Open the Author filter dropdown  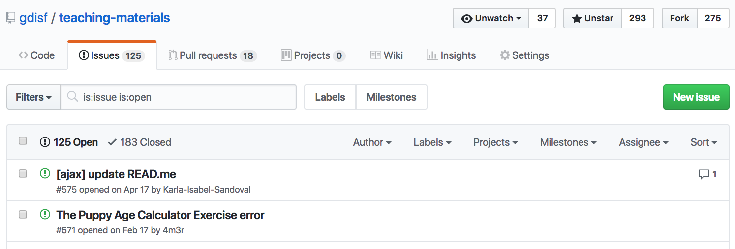[x=372, y=142]
